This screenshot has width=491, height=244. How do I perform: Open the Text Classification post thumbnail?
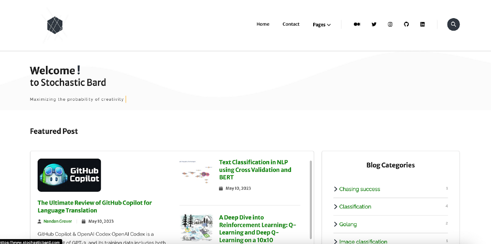tap(196, 173)
